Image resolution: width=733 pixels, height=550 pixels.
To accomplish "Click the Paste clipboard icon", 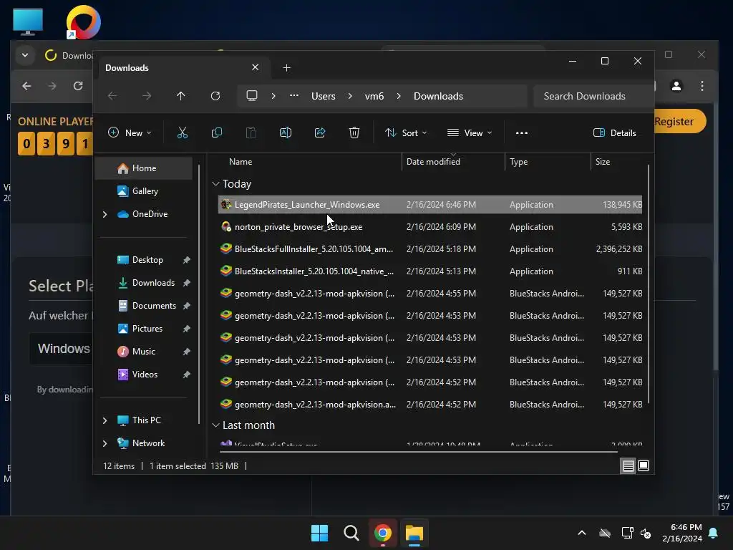I will click(x=251, y=132).
